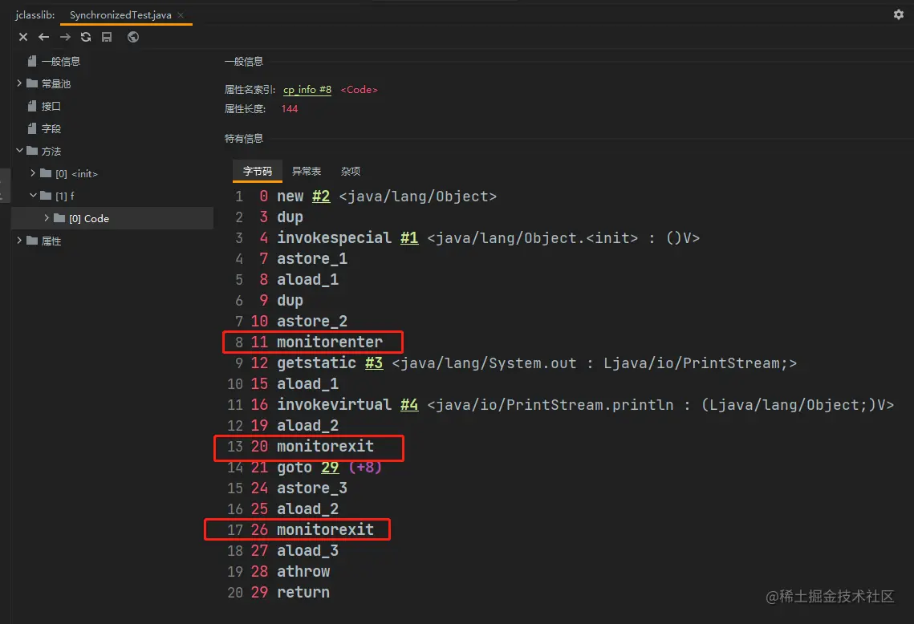Select the 字节码 tab
The image size is (914, 624).
258,172
